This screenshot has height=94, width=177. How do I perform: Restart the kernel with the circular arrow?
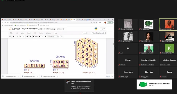42,36
